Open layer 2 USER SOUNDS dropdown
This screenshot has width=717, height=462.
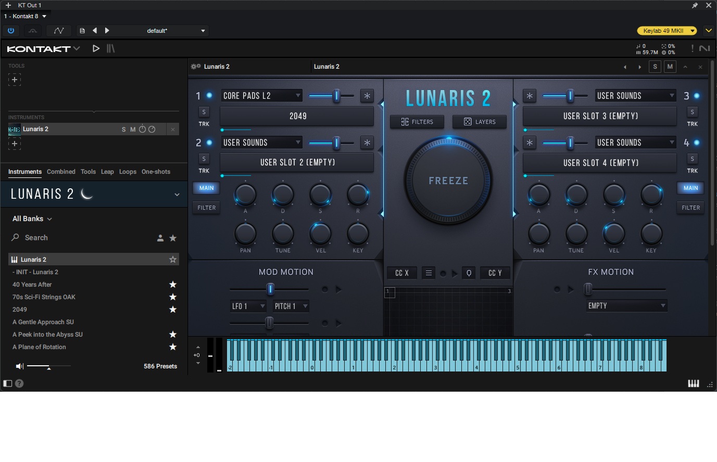[262, 143]
